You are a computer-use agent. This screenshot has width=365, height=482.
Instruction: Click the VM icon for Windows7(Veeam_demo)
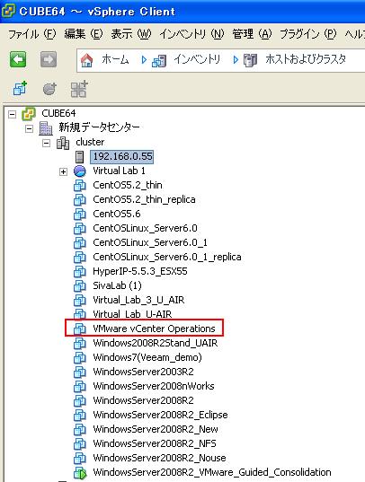tap(80, 358)
